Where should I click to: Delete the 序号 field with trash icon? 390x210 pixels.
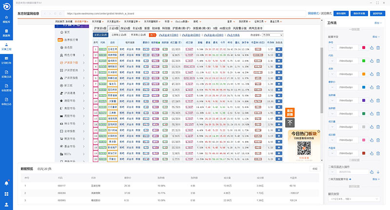point(378,47)
